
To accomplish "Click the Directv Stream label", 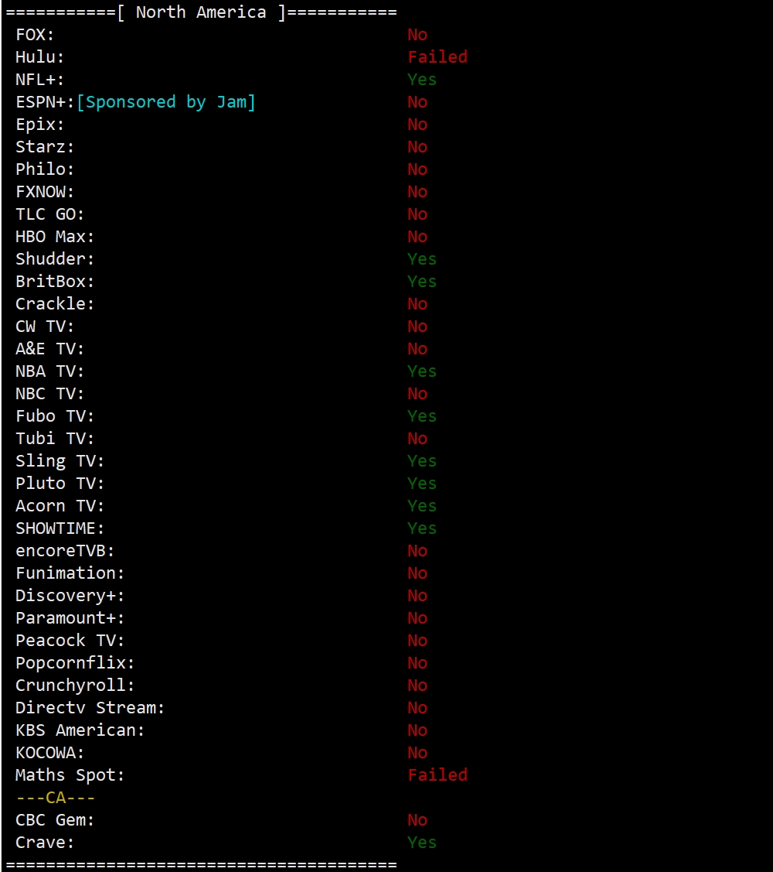I will click(90, 708).
